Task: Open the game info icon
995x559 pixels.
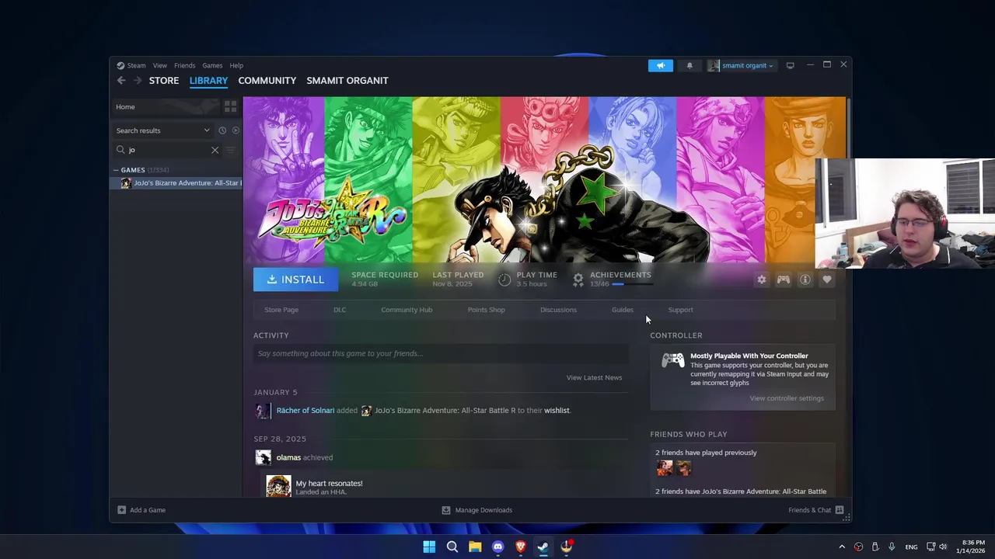Action: 805,279
